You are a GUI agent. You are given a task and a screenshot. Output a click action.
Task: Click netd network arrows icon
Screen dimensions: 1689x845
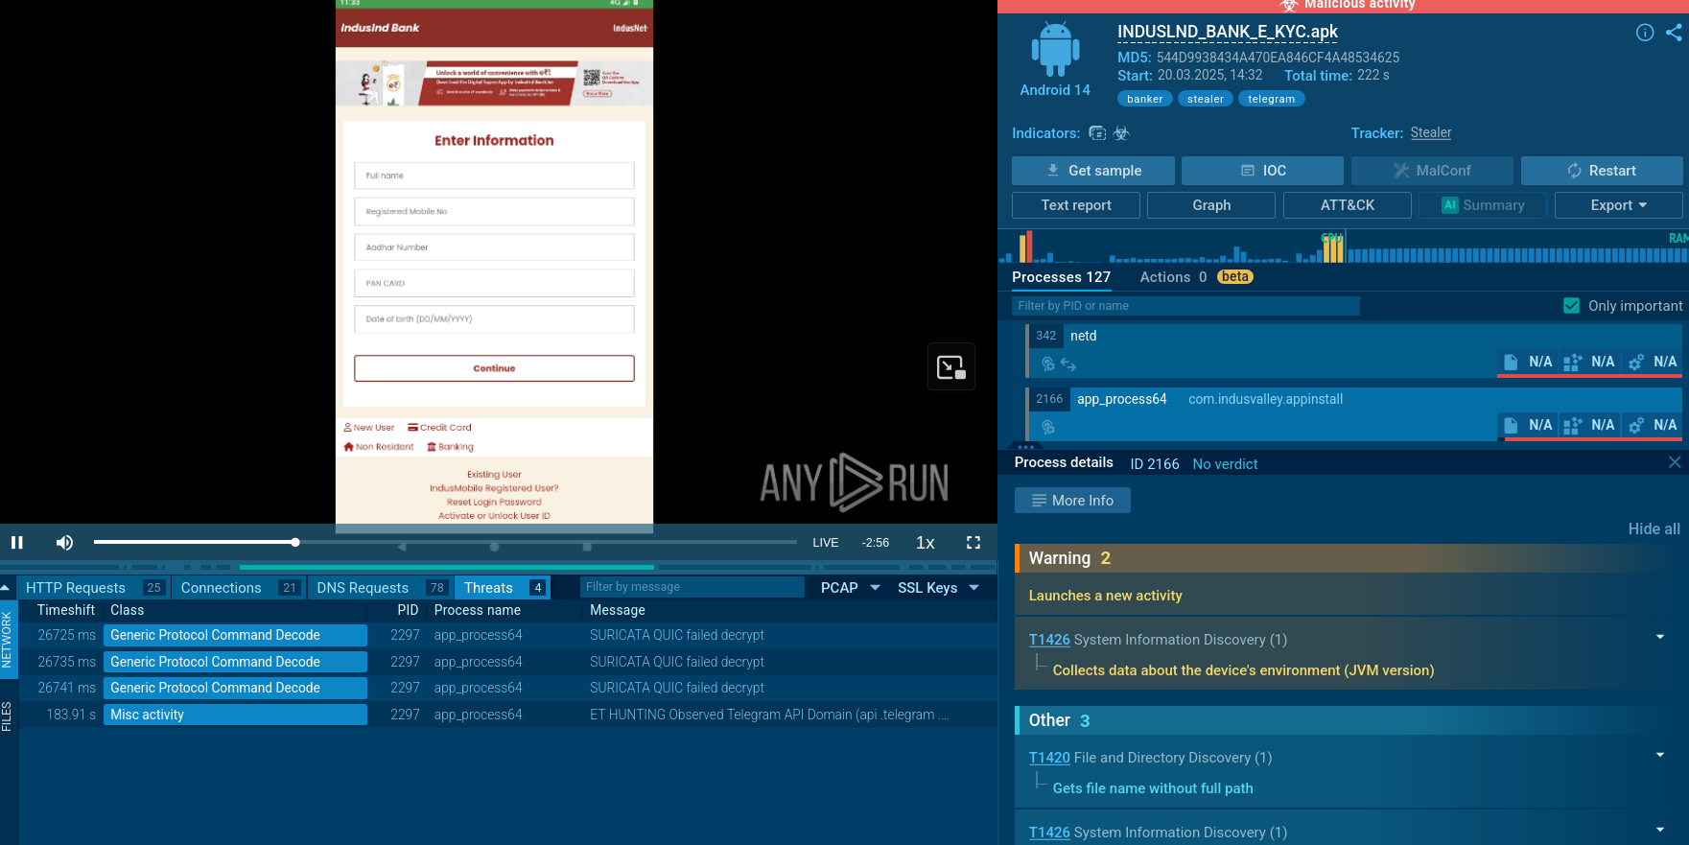click(x=1068, y=364)
